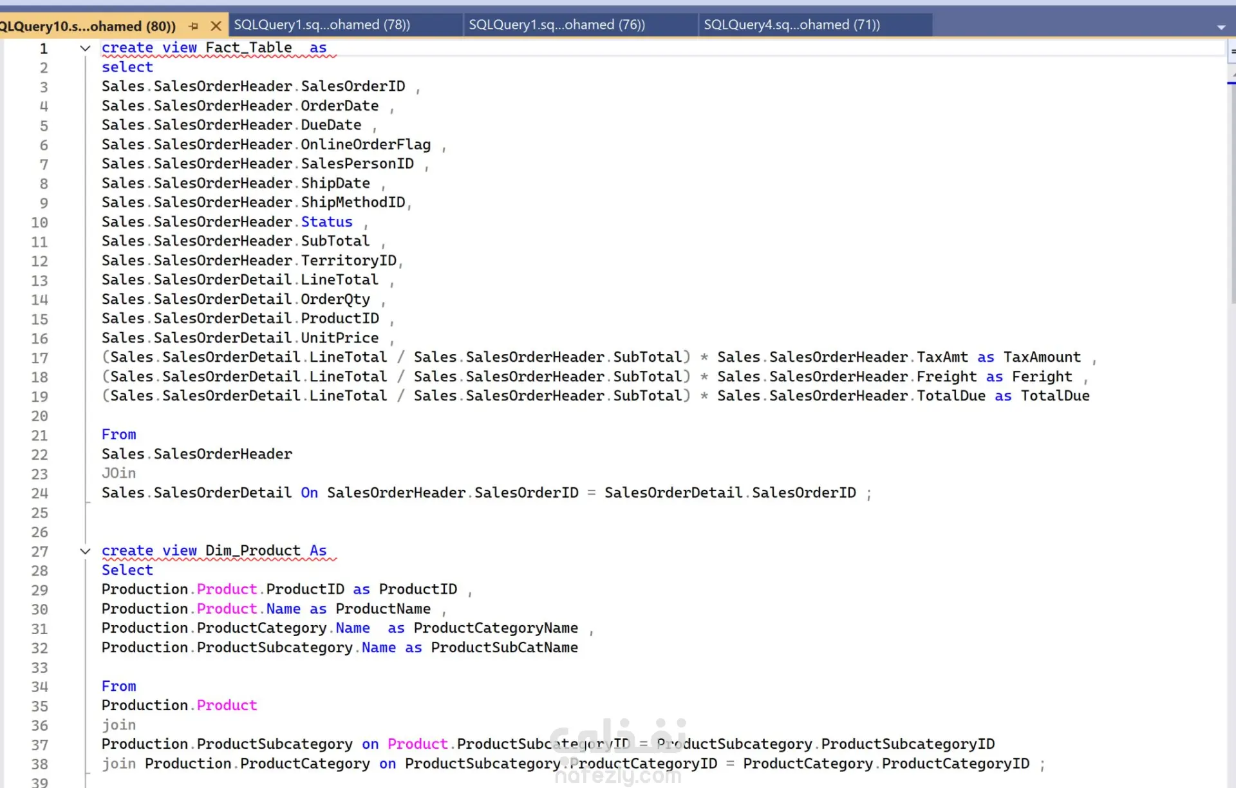Close the SQLQuery10 query tab

pos(216,26)
